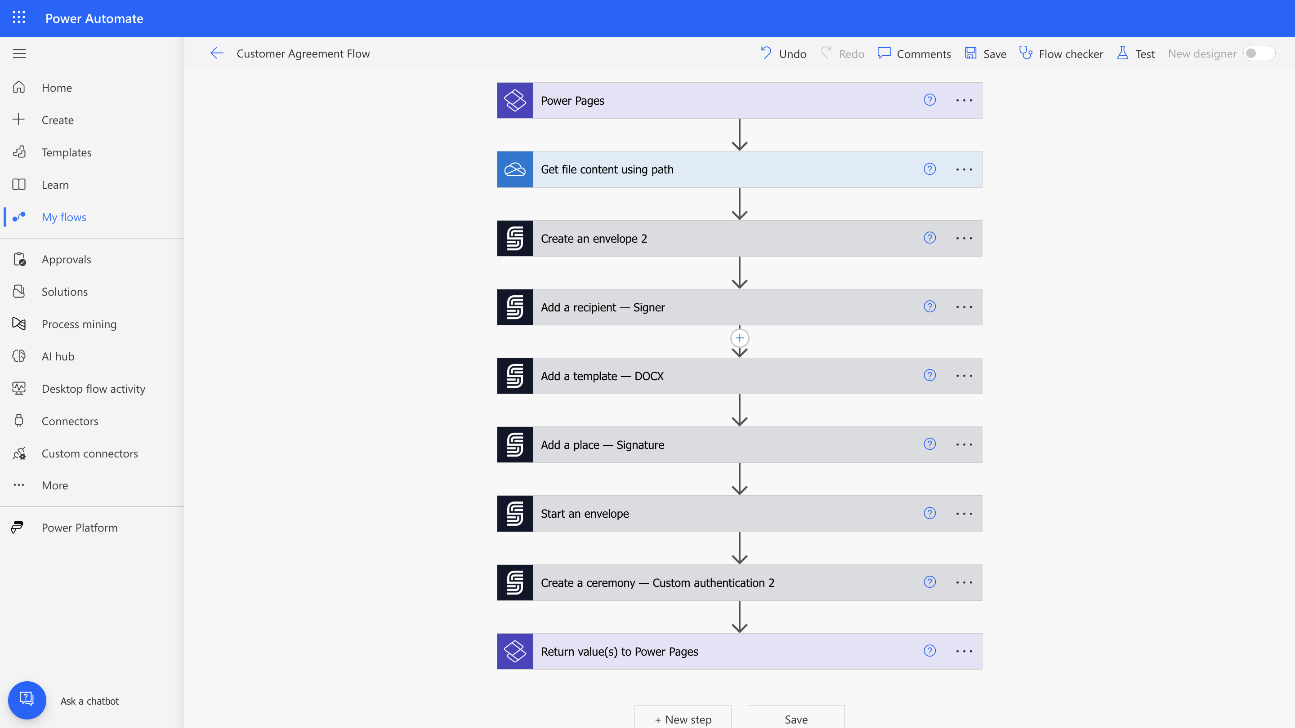Click the Ask a chatbot icon
The width and height of the screenshot is (1295, 728).
[x=27, y=700]
